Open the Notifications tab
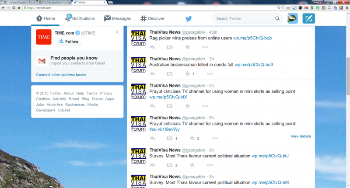The height and width of the screenshot is (188, 350). click(x=80, y=18)
